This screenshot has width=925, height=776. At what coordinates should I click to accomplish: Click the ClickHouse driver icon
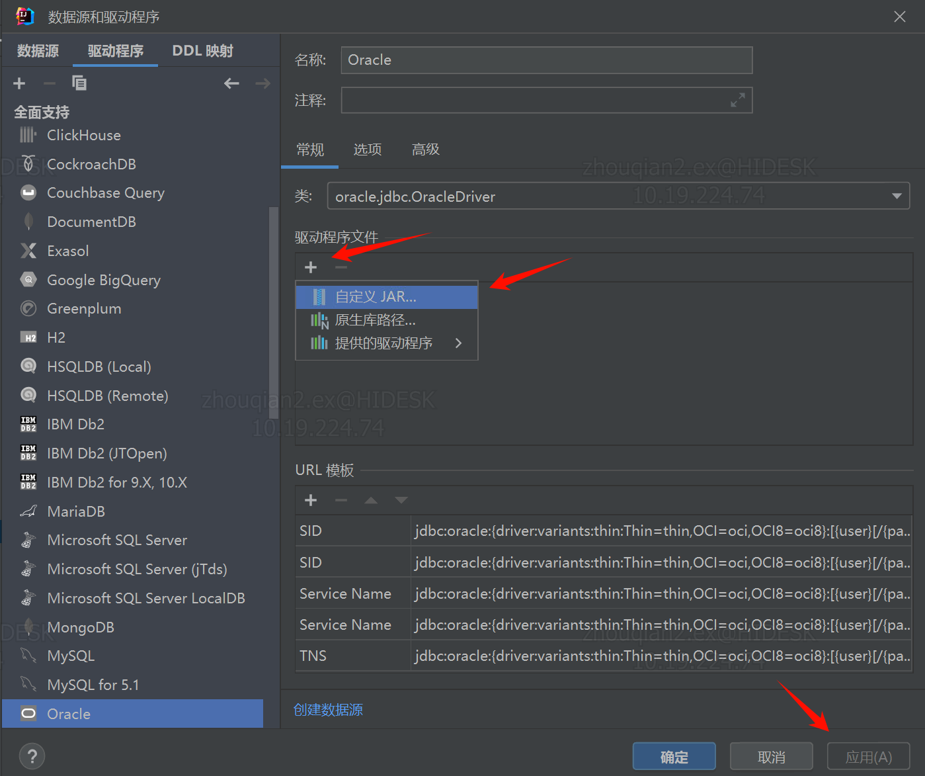pos(28,135)
